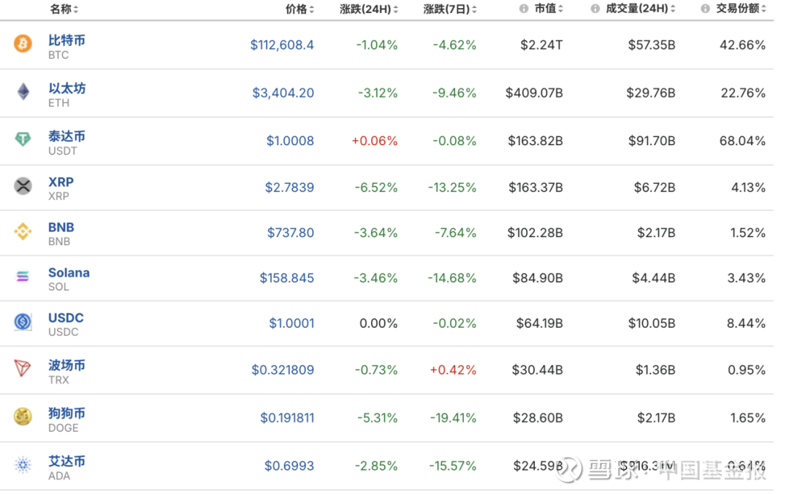
Task: Click the BTC ticker symbol text
Action: click(58, 55)
